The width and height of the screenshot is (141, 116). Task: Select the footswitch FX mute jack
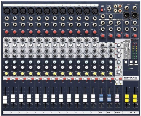point(109,9)
